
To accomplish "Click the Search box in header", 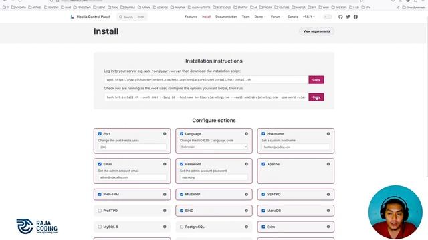I will pos(132,17).
